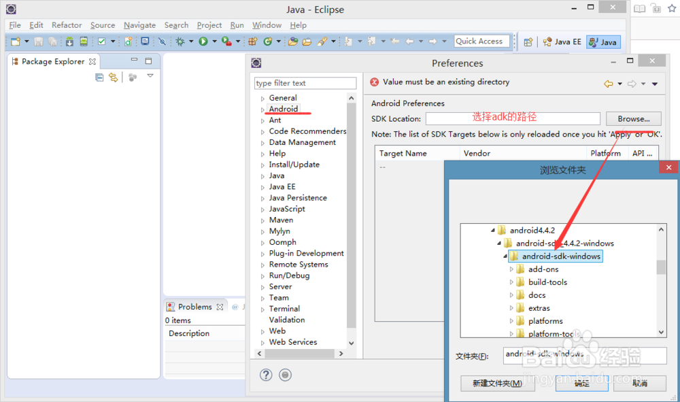Open the Run button dropdown arrow
Image resolution: width=680 pixels, height=402 pixels.
point(214,41)
